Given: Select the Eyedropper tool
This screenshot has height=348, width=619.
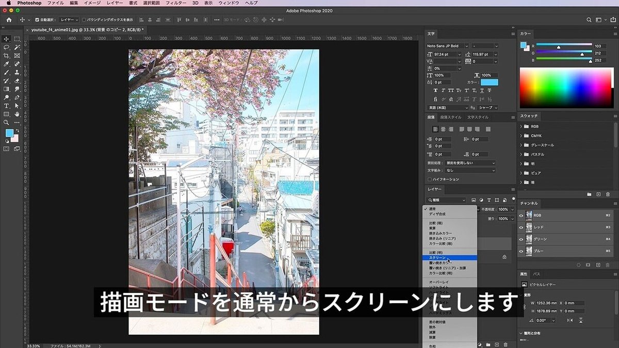Looking at the screenshot, I should point(6,64).
